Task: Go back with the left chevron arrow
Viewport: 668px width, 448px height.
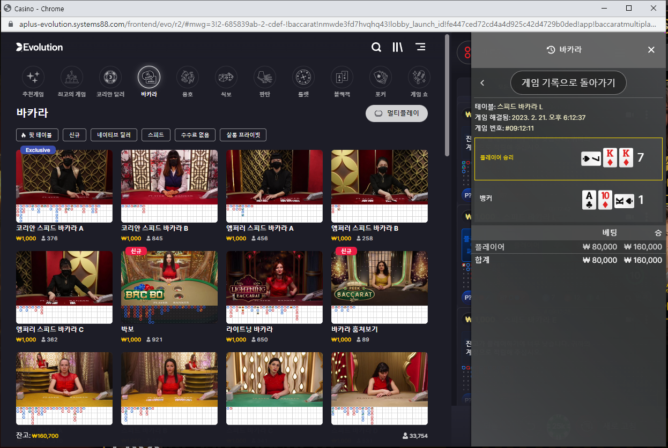Action: [x=482, y=83]
